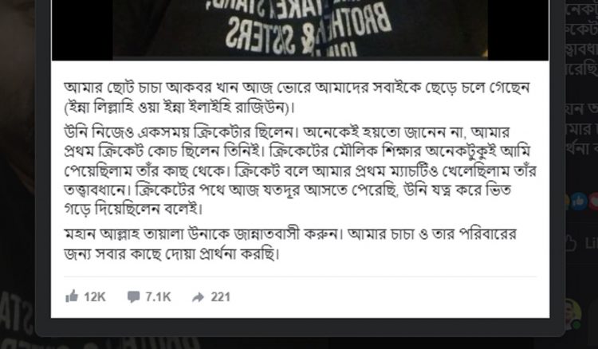Click the red Love reaction emoji
Viewport: 598px width, 349px height.
(594, 201)
